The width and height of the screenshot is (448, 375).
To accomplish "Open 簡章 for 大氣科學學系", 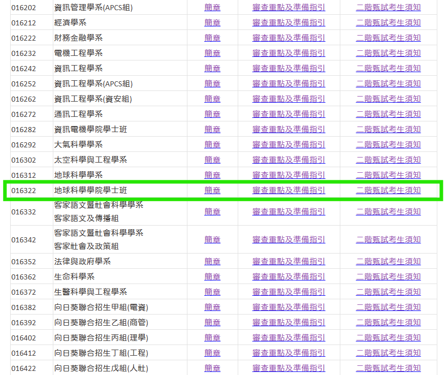I will pyautogui.click(x=212, y=145).
